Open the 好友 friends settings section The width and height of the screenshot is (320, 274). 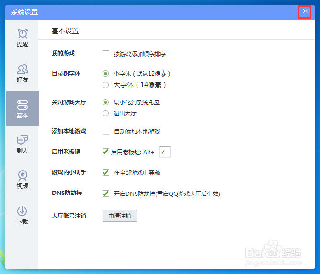click(x=22, y=73)
